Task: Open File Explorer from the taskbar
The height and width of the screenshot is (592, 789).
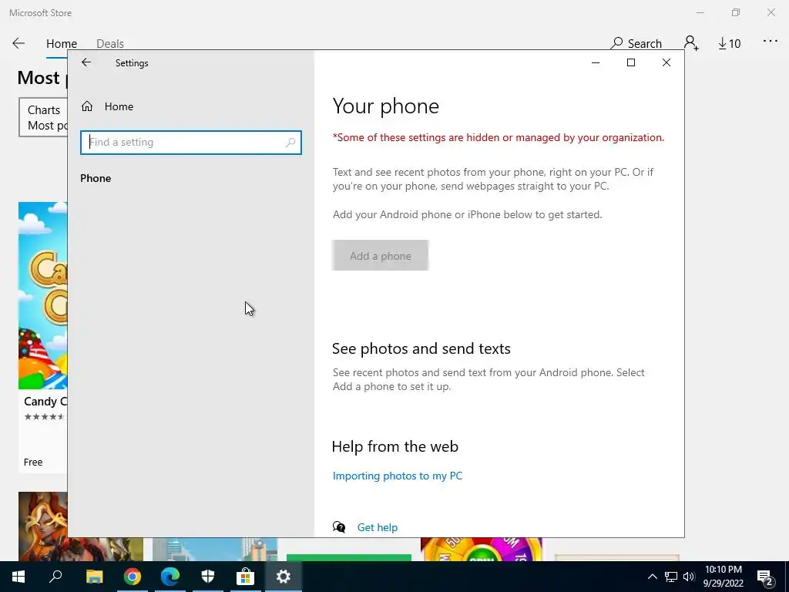Action: coord(94,577)
